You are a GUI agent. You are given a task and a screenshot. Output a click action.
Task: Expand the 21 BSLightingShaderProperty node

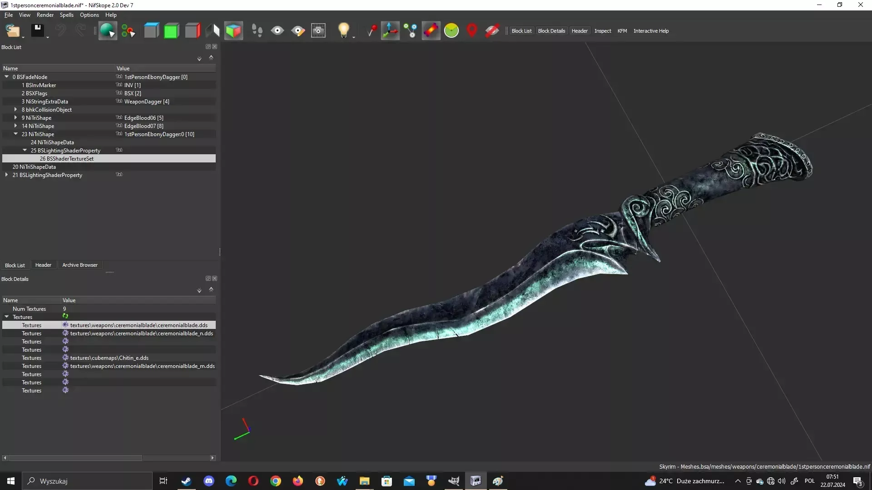coord(7,175)
